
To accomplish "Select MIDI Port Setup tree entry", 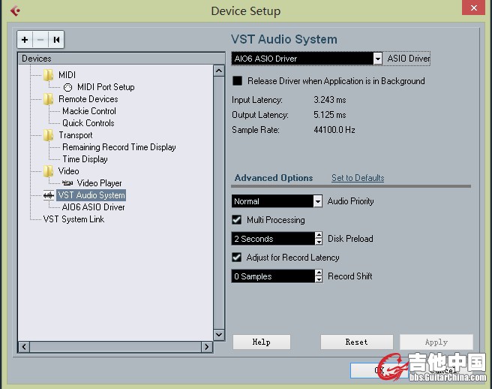I will tap(106, 87).
